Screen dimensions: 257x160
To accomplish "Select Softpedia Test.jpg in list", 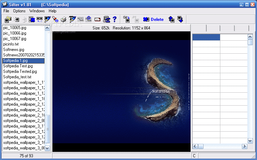I will 23,66.
